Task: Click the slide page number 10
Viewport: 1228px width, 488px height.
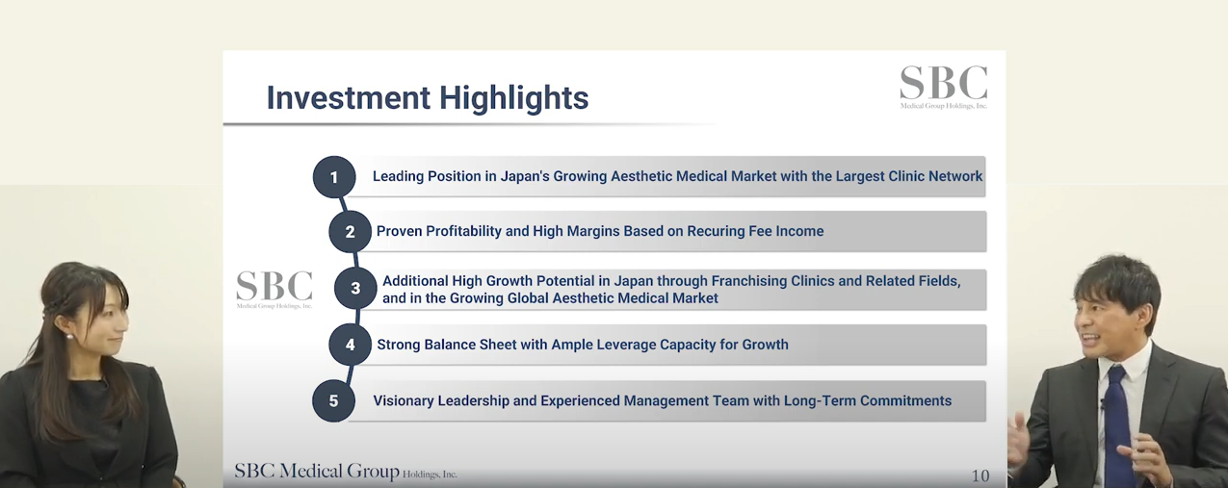Action: pos(980,475)
